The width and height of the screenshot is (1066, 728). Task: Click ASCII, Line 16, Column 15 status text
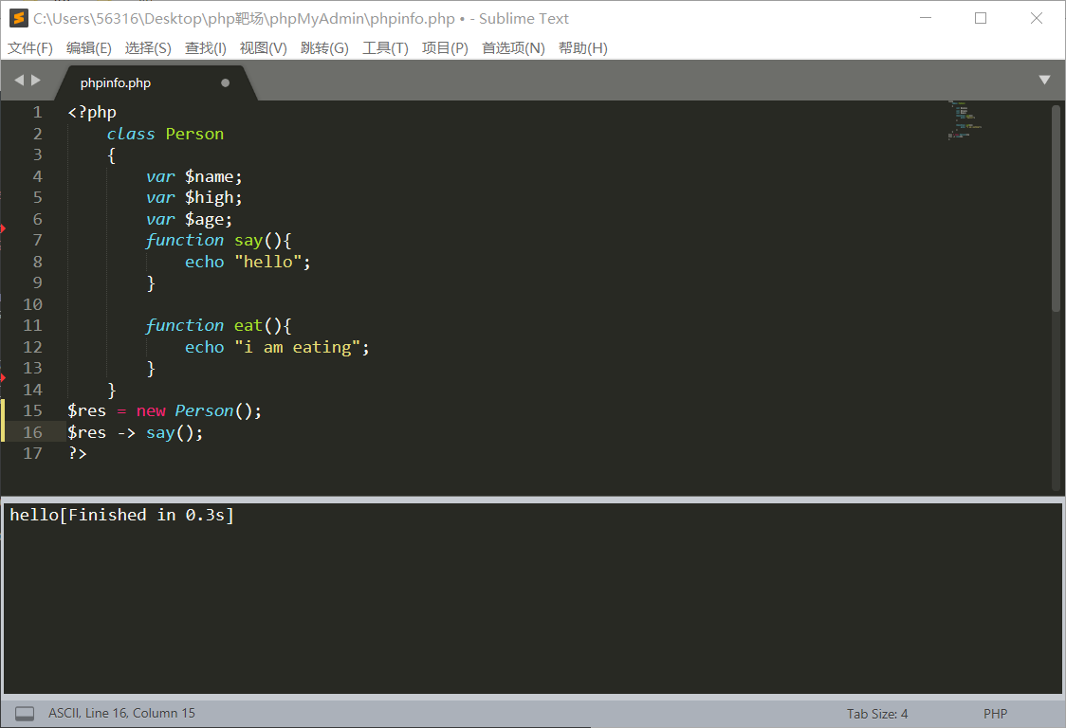point(121,713)
